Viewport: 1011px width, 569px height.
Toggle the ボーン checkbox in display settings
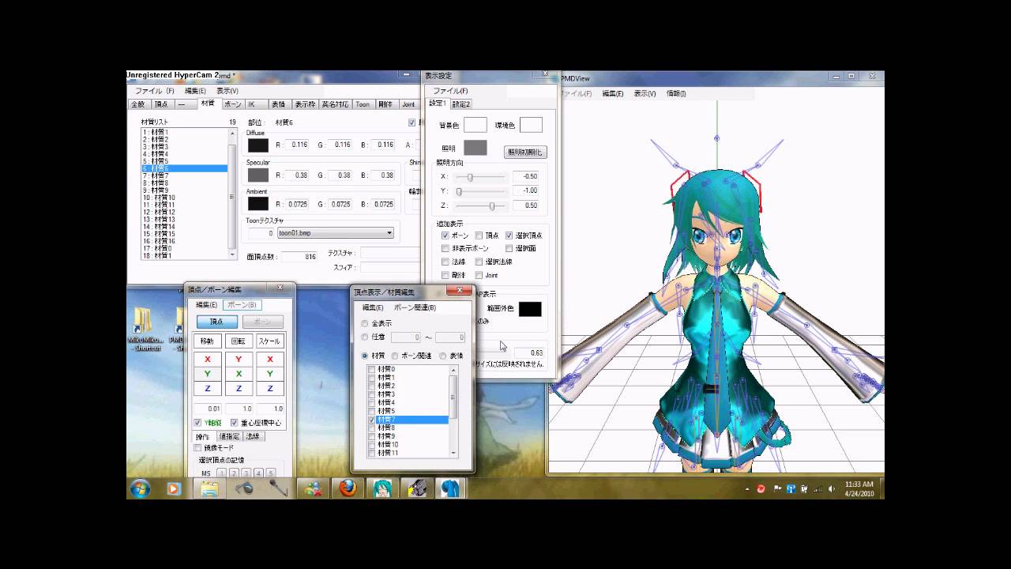[445, 236]
